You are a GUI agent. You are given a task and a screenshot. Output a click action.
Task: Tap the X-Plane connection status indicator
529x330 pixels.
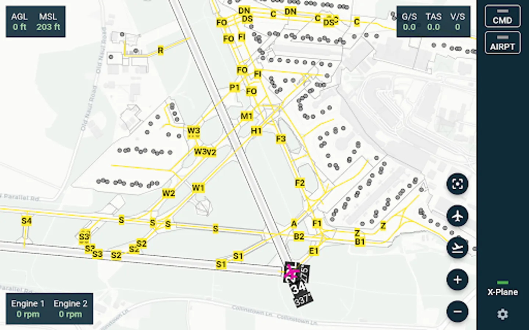coord(503,289)
